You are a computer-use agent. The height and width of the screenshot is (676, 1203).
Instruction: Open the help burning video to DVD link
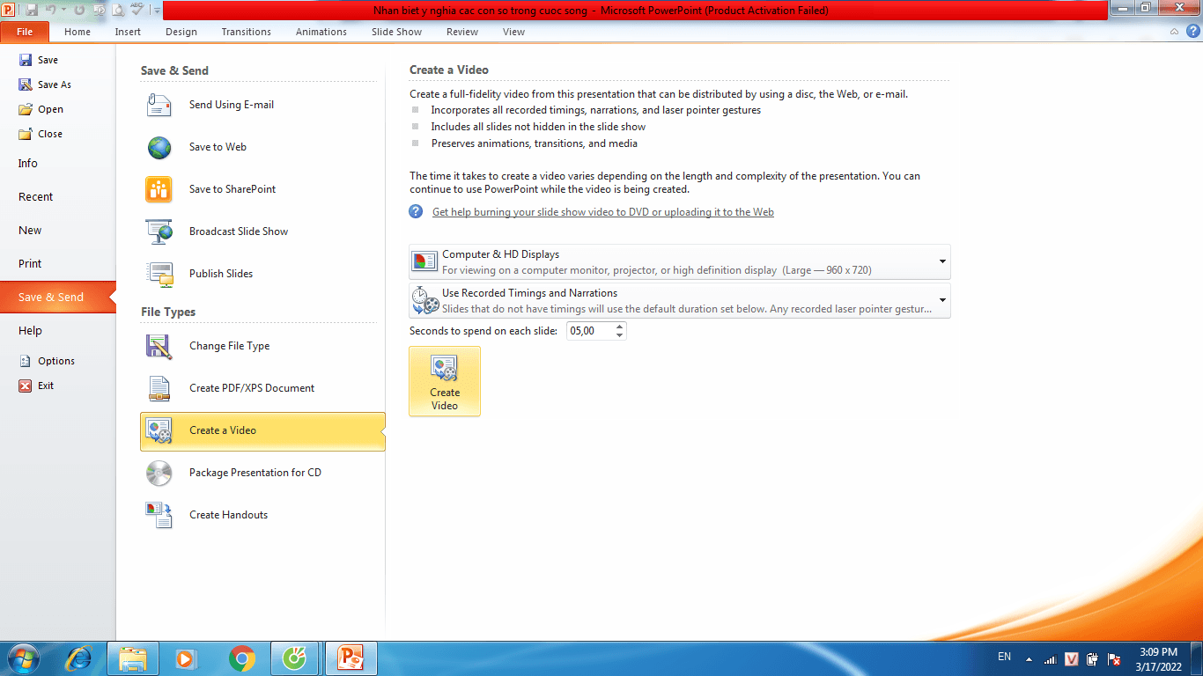coord(602,212)
